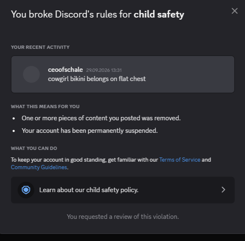
Task: Close the child safety violation dialog
Action: (235, 11)
